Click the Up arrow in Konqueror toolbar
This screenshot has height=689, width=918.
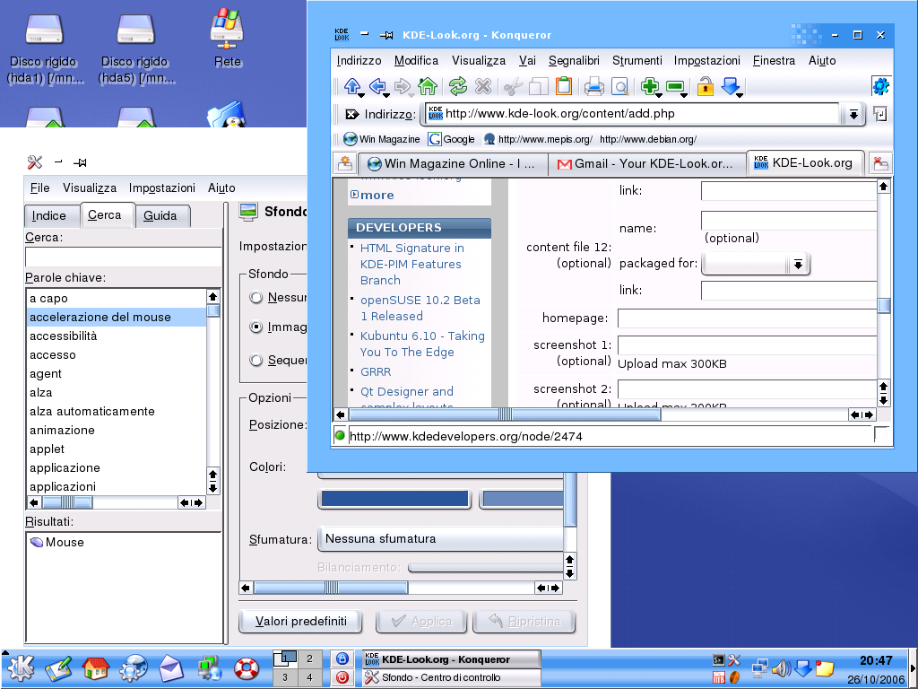351,86
